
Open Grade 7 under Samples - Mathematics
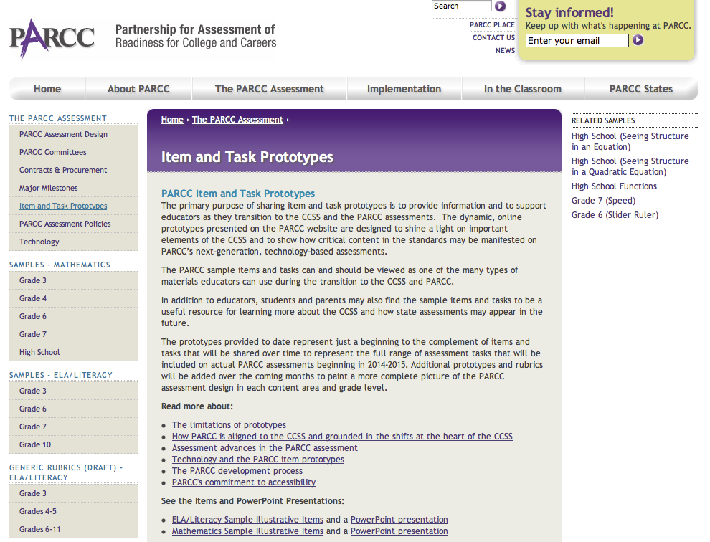click(x=74, y=334)
